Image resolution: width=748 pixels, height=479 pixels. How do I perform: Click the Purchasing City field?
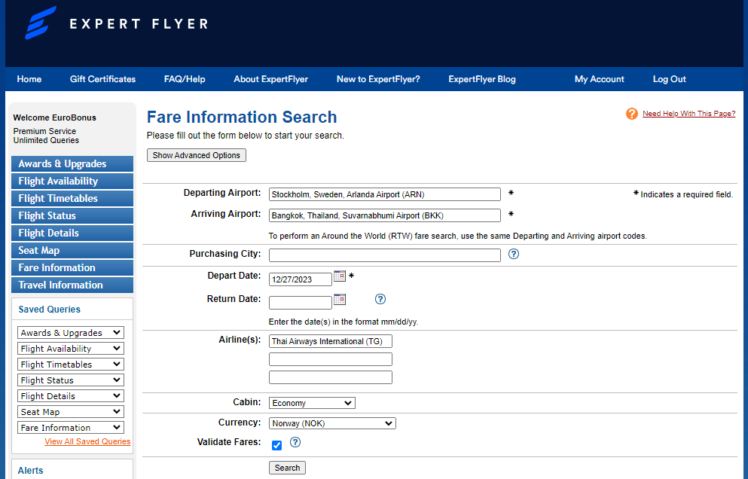[384, 255]
